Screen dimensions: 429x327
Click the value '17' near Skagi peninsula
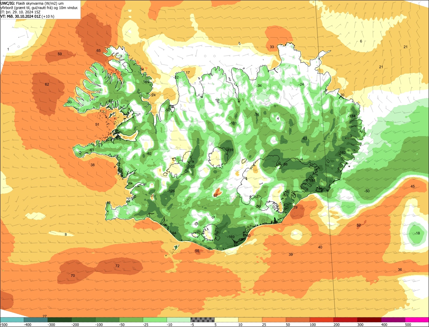click(x=188, y=73)
